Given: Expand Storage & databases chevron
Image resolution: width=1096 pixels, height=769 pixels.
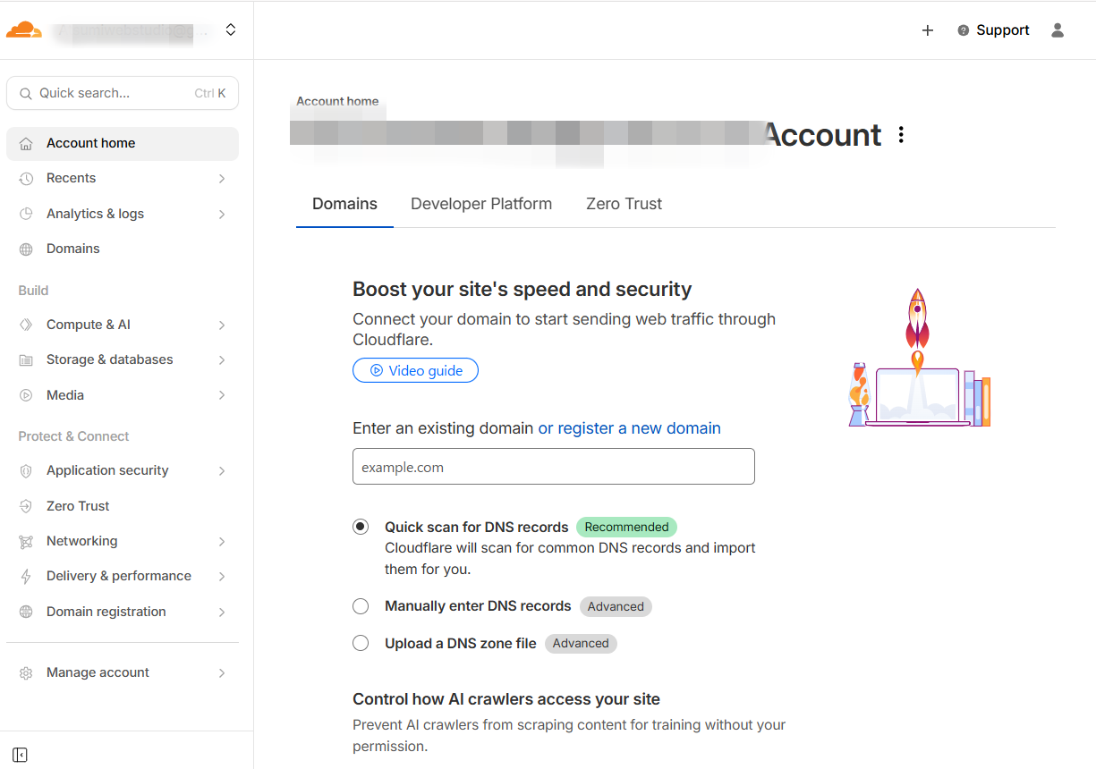Looking at the screenshot, I should pos(222,360).
